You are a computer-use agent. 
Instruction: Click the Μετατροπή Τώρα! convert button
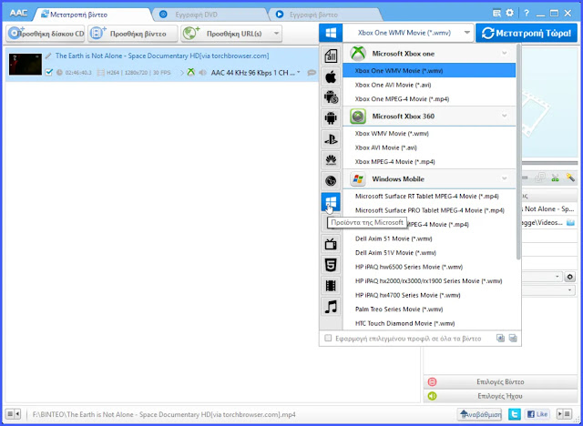(527, 33)
